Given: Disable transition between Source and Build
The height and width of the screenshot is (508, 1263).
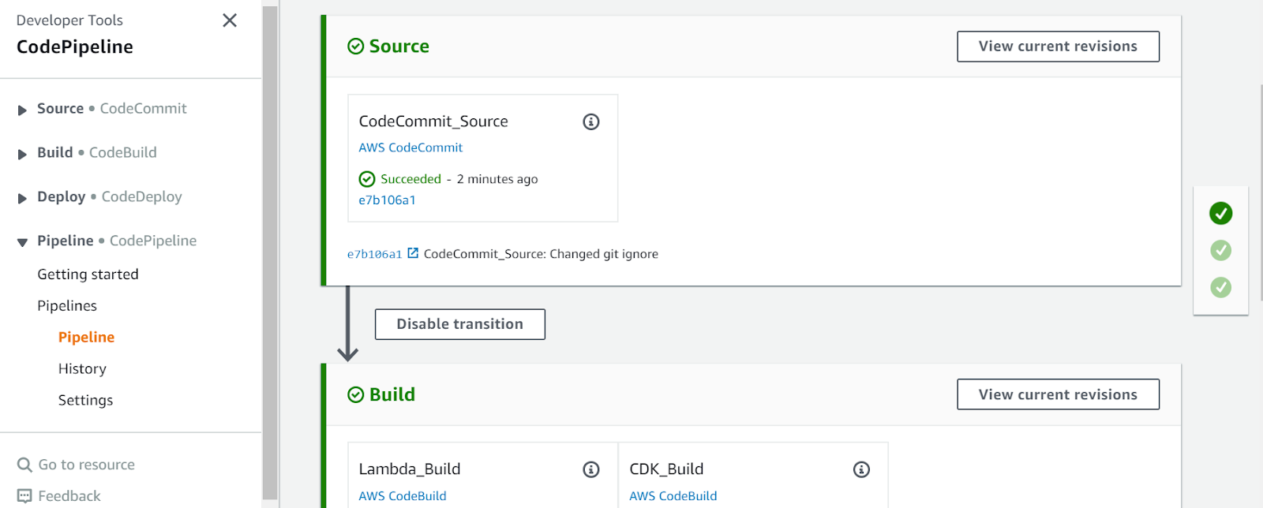Looking at the screenshot, I should coord(459,324).
